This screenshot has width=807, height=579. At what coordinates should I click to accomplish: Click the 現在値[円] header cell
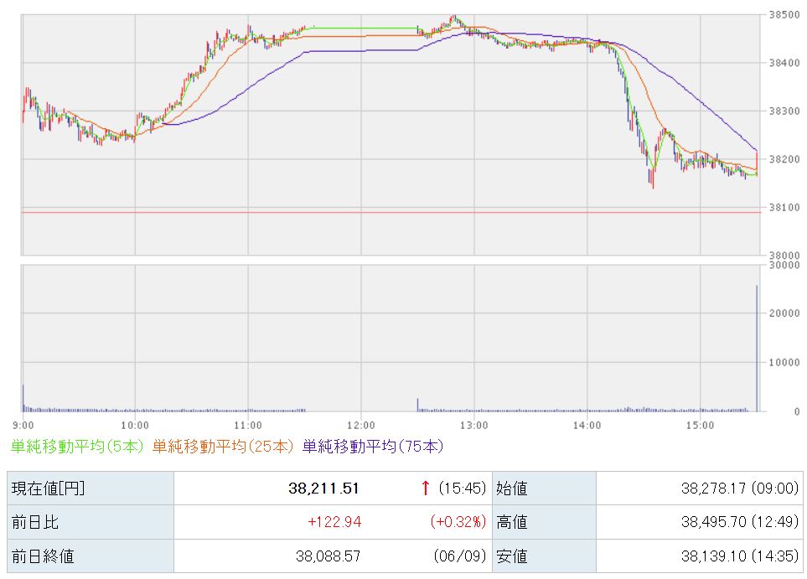pyautogui.click(x=91, y=488)
